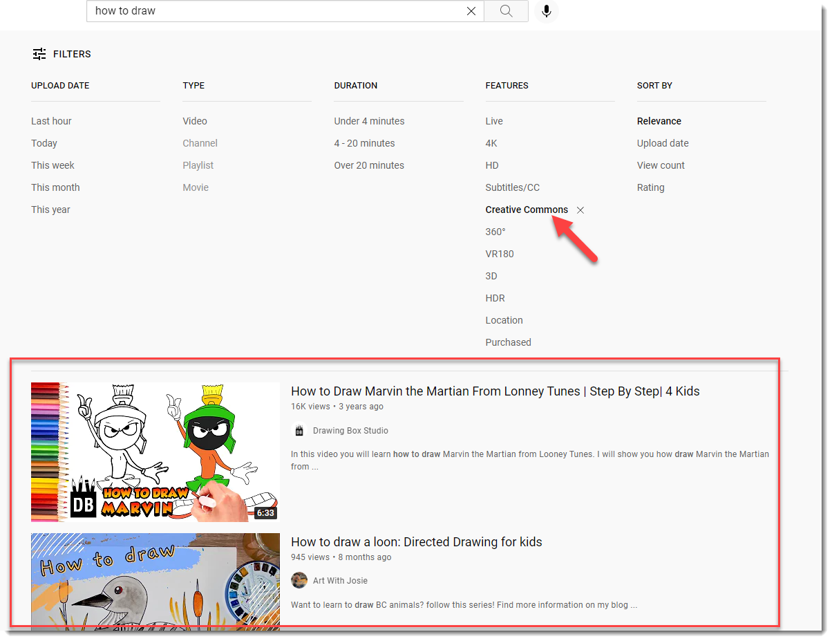
Task: Enable the 3D feature filter
Action: tap(491, 276)
